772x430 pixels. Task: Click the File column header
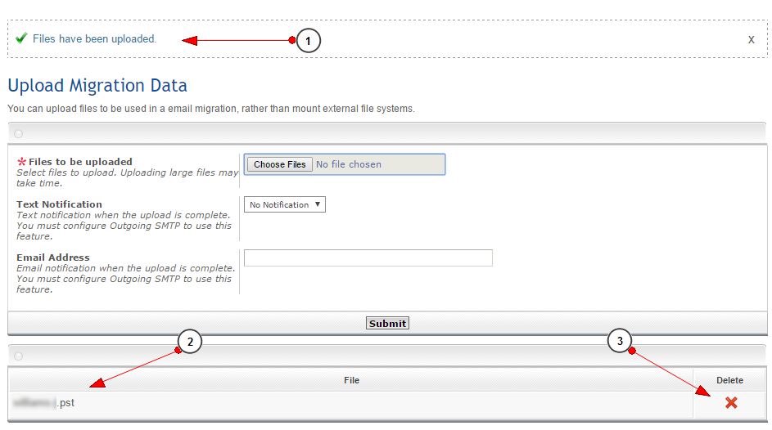coord(351,380)
